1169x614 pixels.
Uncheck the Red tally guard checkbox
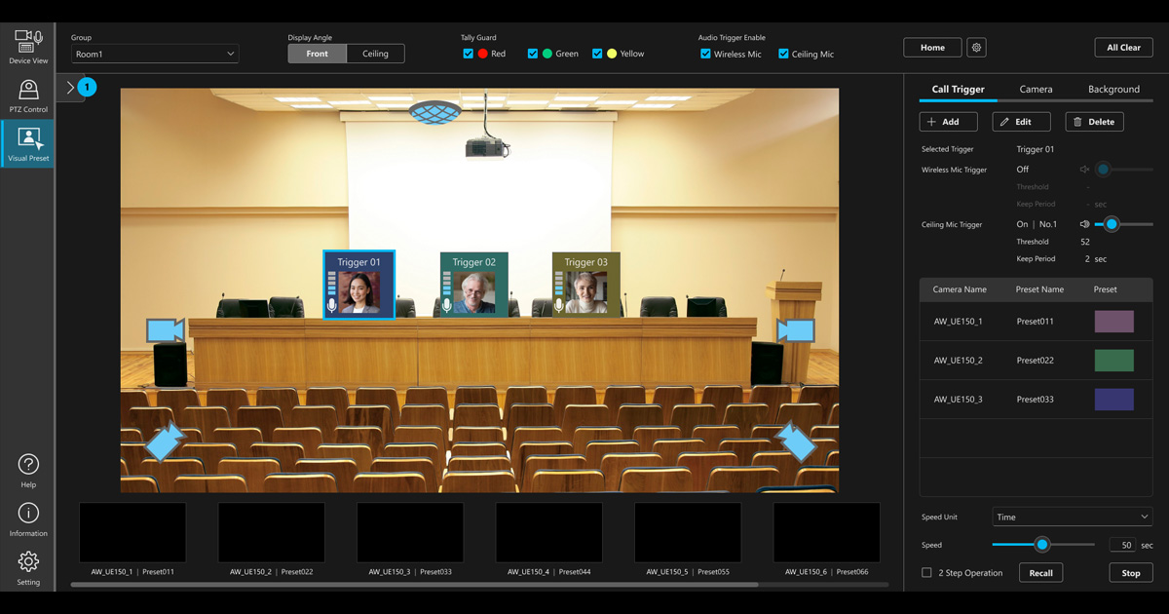[469, 54]
